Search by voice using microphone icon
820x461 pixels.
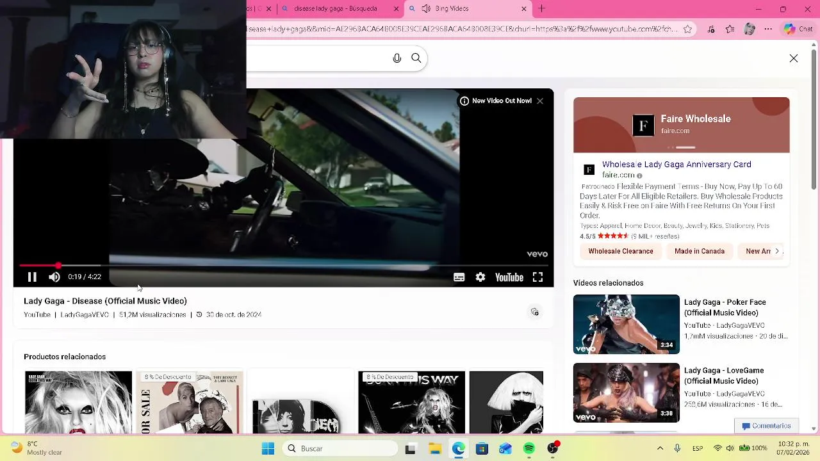coord(397,58)
